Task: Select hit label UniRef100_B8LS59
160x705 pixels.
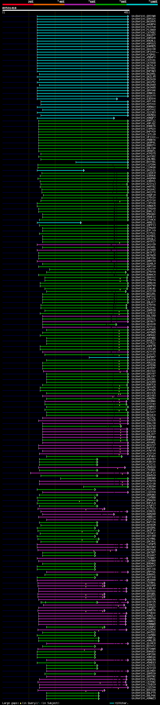Action: coord(143,316)
